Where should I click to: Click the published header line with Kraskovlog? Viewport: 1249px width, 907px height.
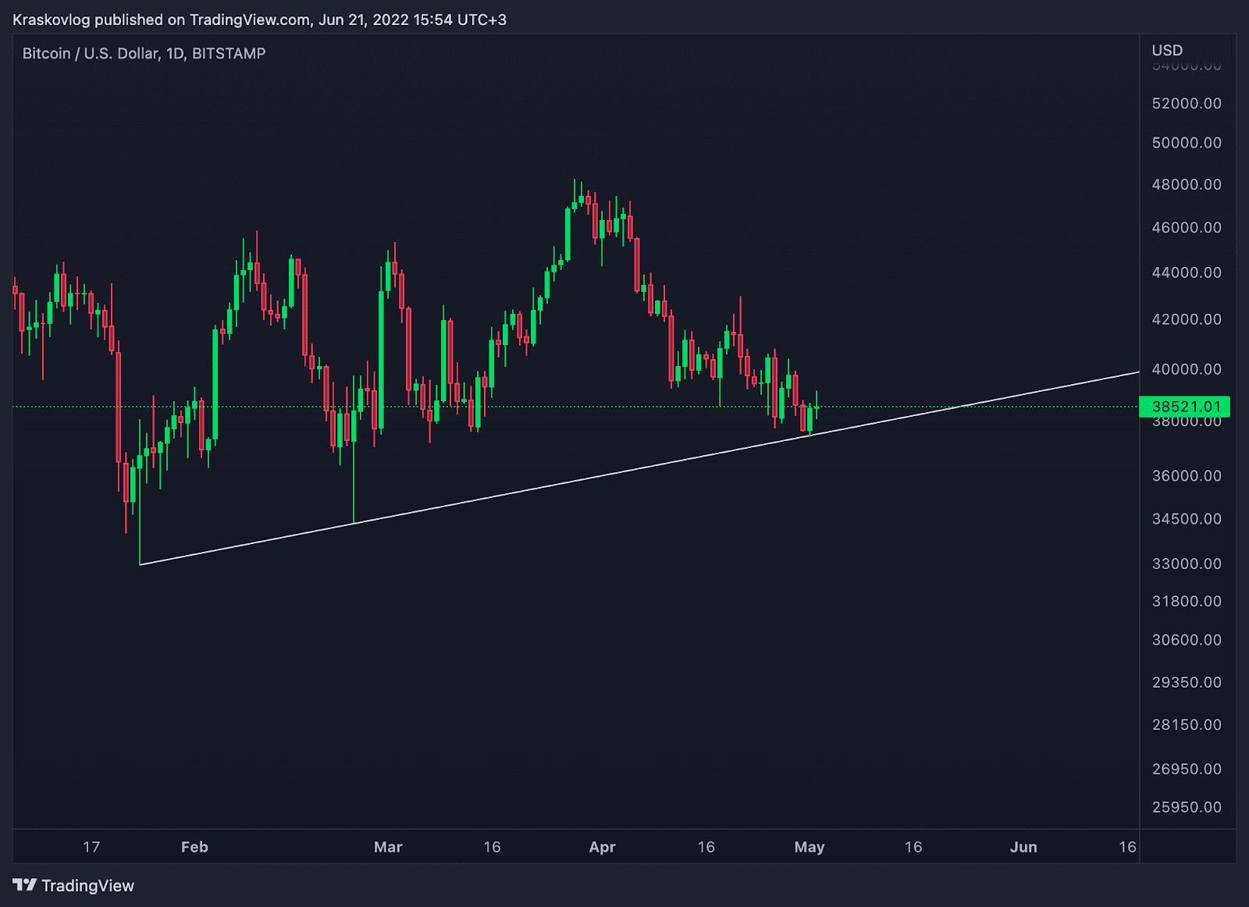click(x=259, y=20)
